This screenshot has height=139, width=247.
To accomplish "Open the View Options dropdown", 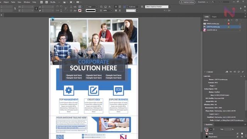I will click(65, 2).
